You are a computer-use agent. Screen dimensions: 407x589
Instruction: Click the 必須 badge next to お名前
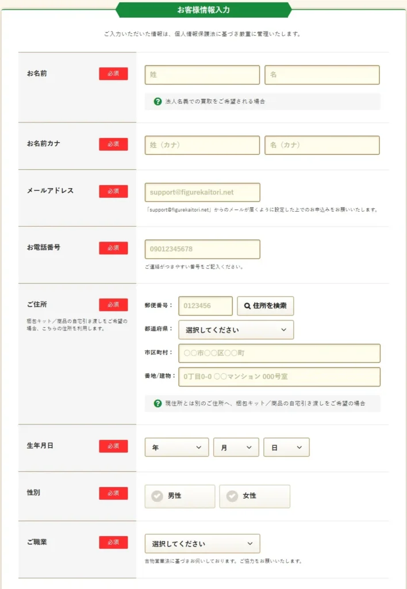pyautogui.click(x=113, y=74)
